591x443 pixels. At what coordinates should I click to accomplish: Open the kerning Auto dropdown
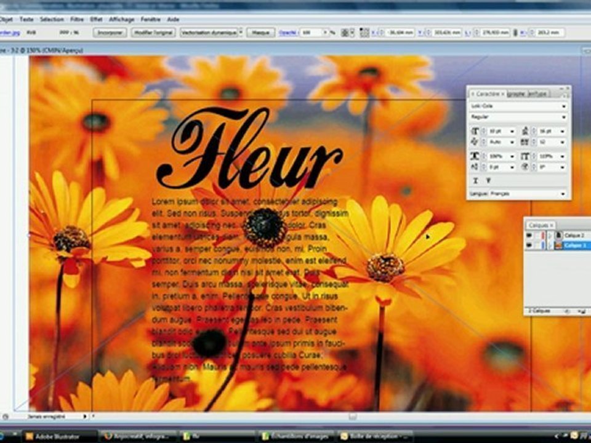[512, 142]
